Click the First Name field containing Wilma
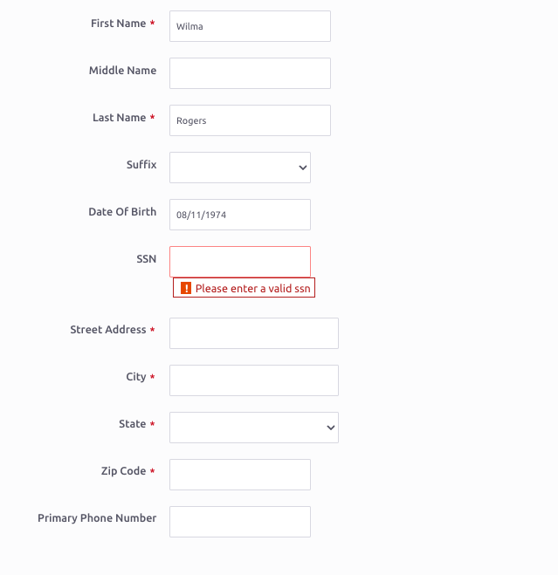558x575 pixels. click(250, 26)
